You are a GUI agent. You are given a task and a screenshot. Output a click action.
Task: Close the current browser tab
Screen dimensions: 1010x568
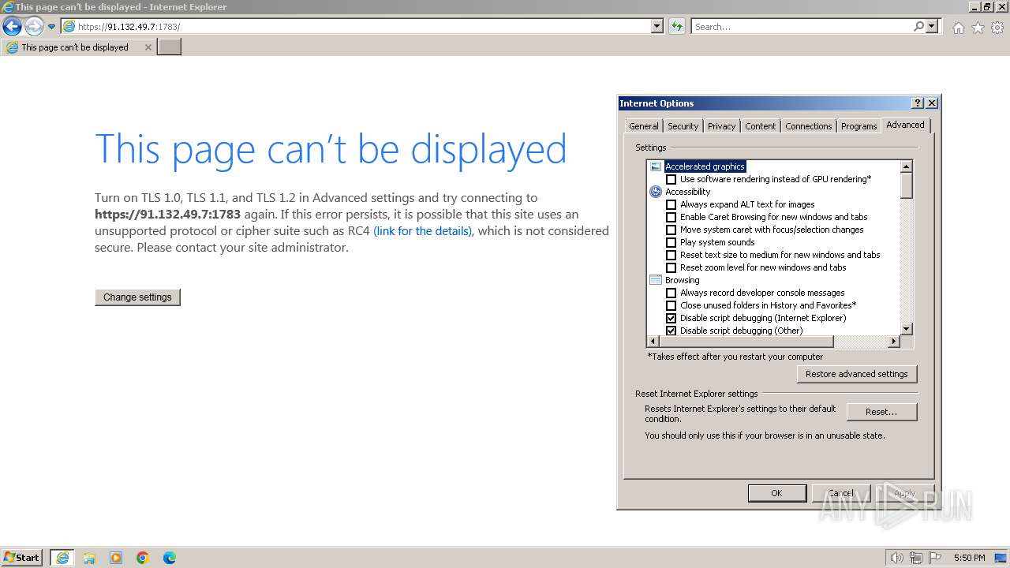(x=148, y=47)
